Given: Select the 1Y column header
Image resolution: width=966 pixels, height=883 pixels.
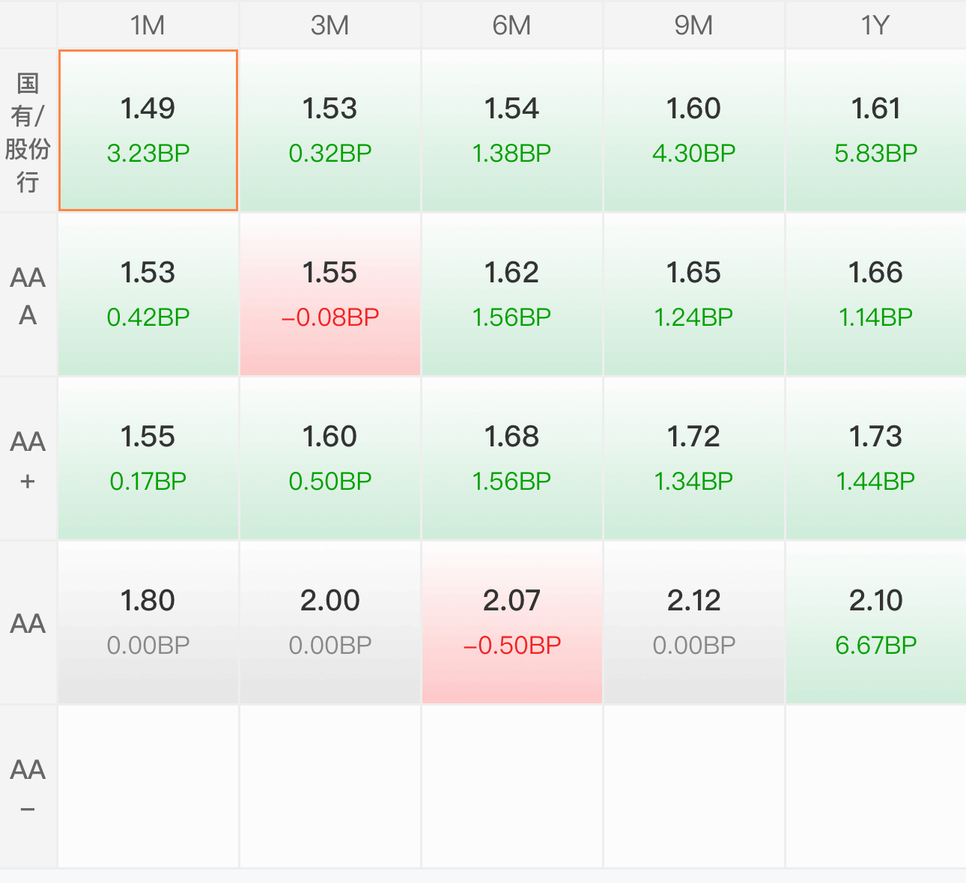Looking at the screenshot, I should [876, 25].
